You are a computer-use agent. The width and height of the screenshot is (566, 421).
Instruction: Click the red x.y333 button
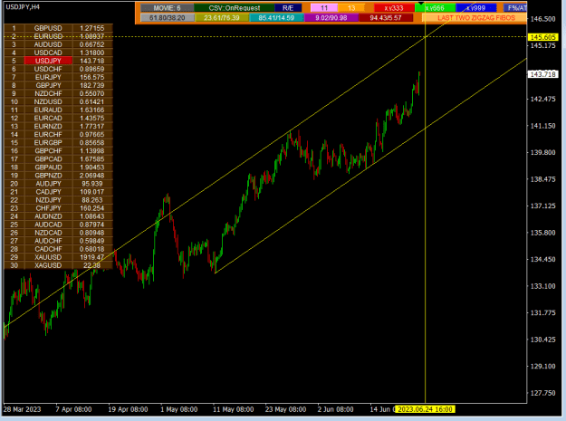tap(394, 8)
